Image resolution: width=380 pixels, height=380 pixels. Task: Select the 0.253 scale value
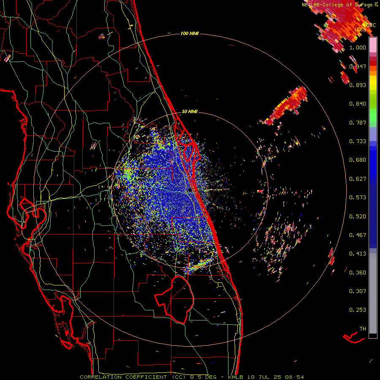(358, 310)
